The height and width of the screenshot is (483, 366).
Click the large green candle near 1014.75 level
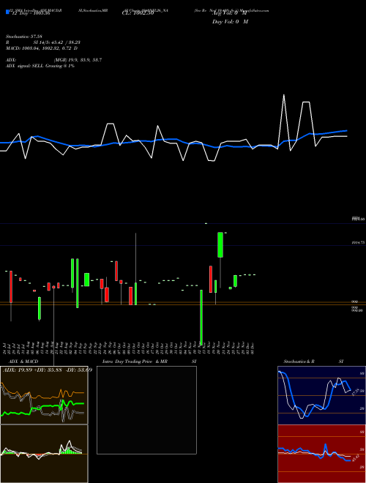coord(220,245)
